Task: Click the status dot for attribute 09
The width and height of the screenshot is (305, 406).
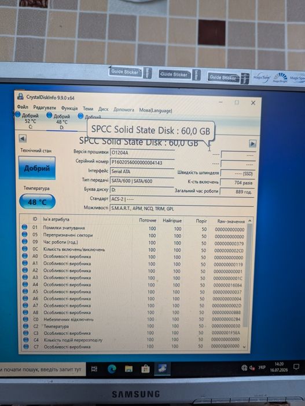Action: pyautogui.click(x=24, y=241)
